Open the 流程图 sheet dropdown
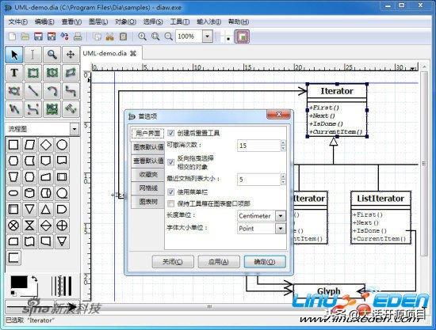The width and height of the screenshot is (436, 330). (x=75, y=129)
